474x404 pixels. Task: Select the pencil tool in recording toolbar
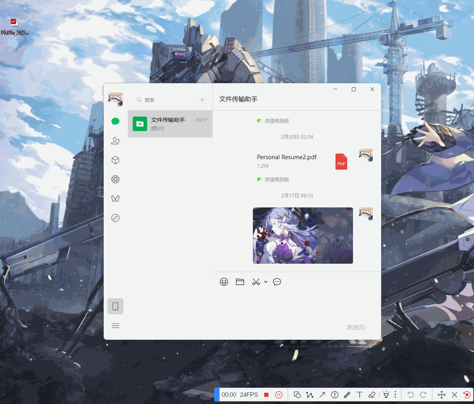tap(347, 395)
